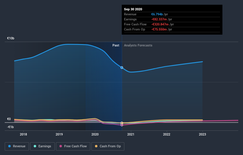The image size is (243, 155).
Task: Select the Free Cash Flow marker at Sep 2020
Action: click(x=122, y=125)
